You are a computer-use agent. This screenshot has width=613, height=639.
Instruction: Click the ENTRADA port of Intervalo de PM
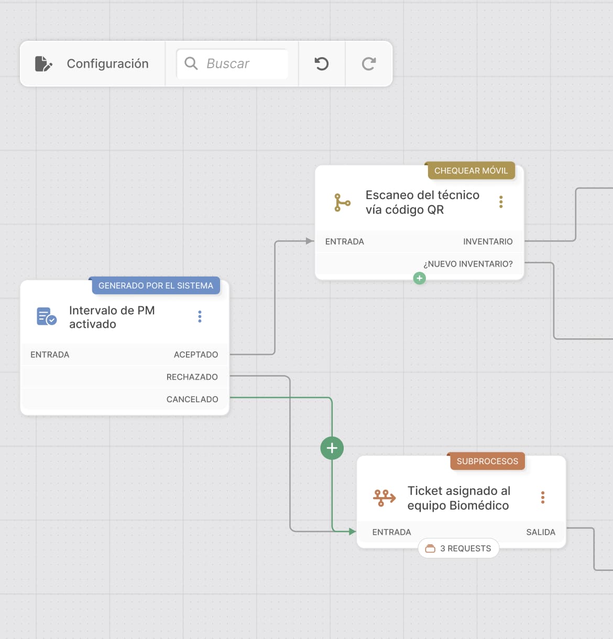(50, 355)
